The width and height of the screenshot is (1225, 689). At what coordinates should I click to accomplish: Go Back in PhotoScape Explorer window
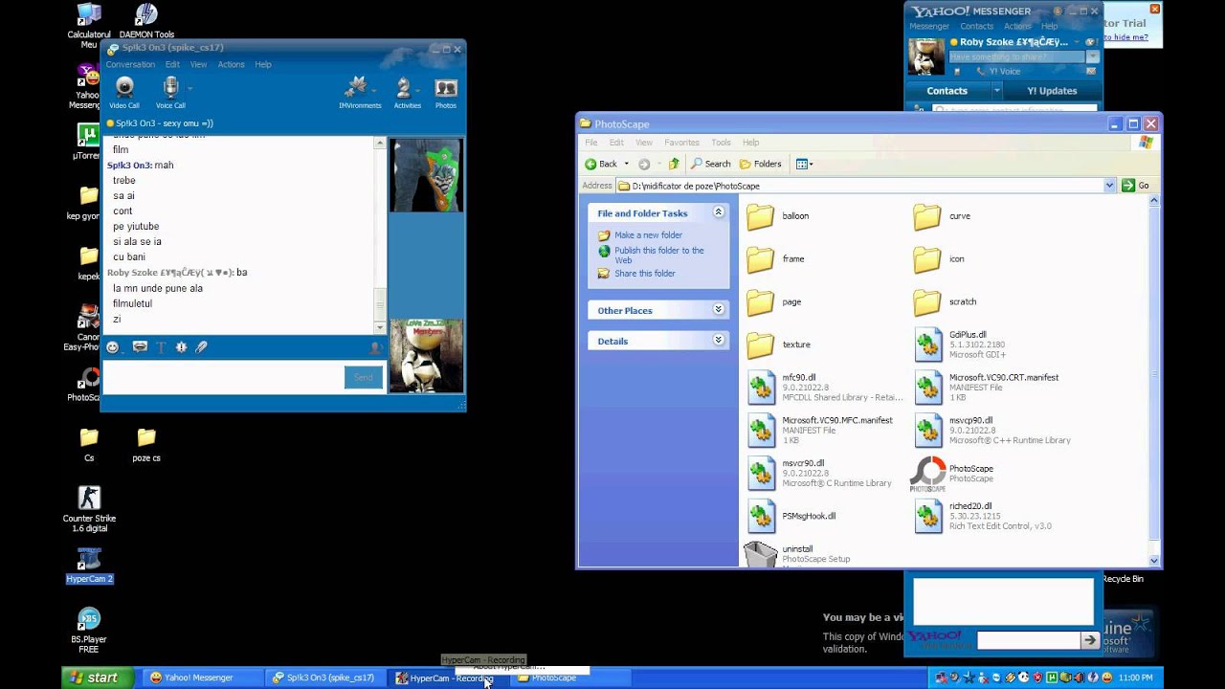tap(601, 164)
